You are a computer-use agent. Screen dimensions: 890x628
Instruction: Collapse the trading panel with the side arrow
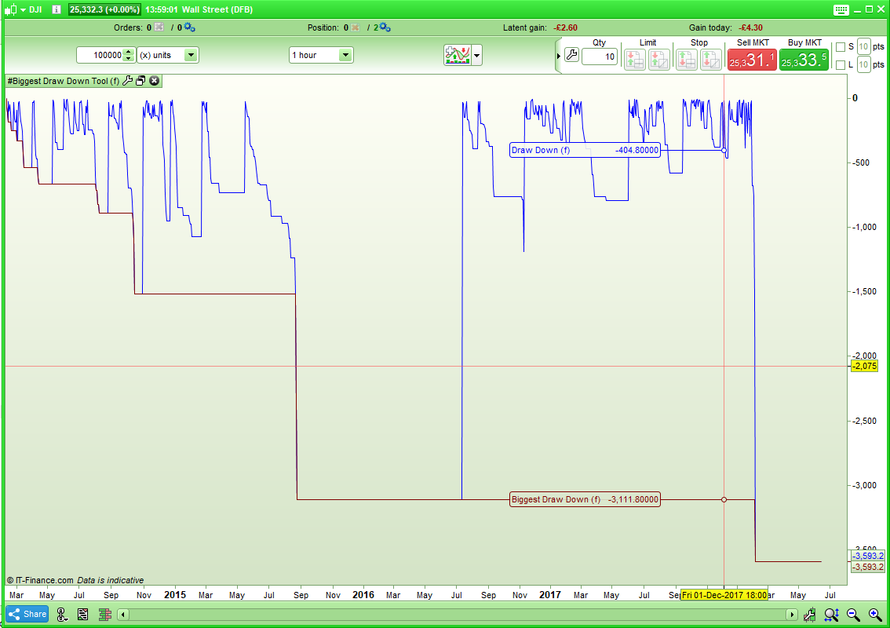[559, 56]
